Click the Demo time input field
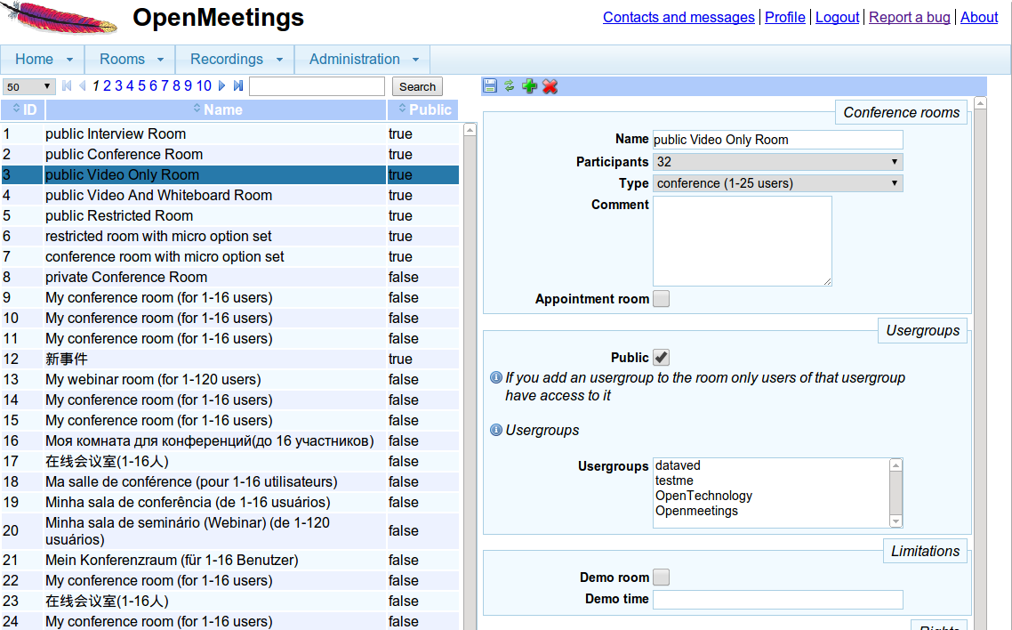The height and width of the screenshot is (630, 1012). point(777,600)
